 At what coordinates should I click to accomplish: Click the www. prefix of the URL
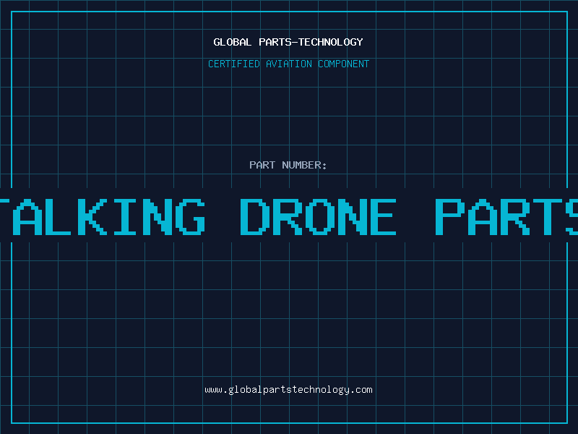[x=216, y=390]
